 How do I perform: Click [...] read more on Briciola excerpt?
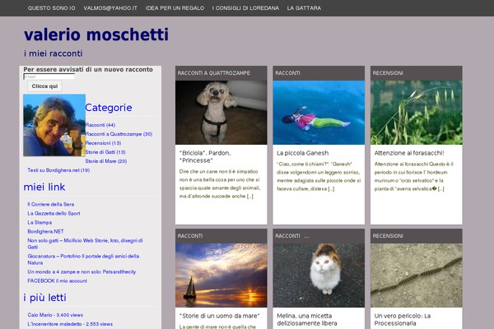click(x=249, y=196)
